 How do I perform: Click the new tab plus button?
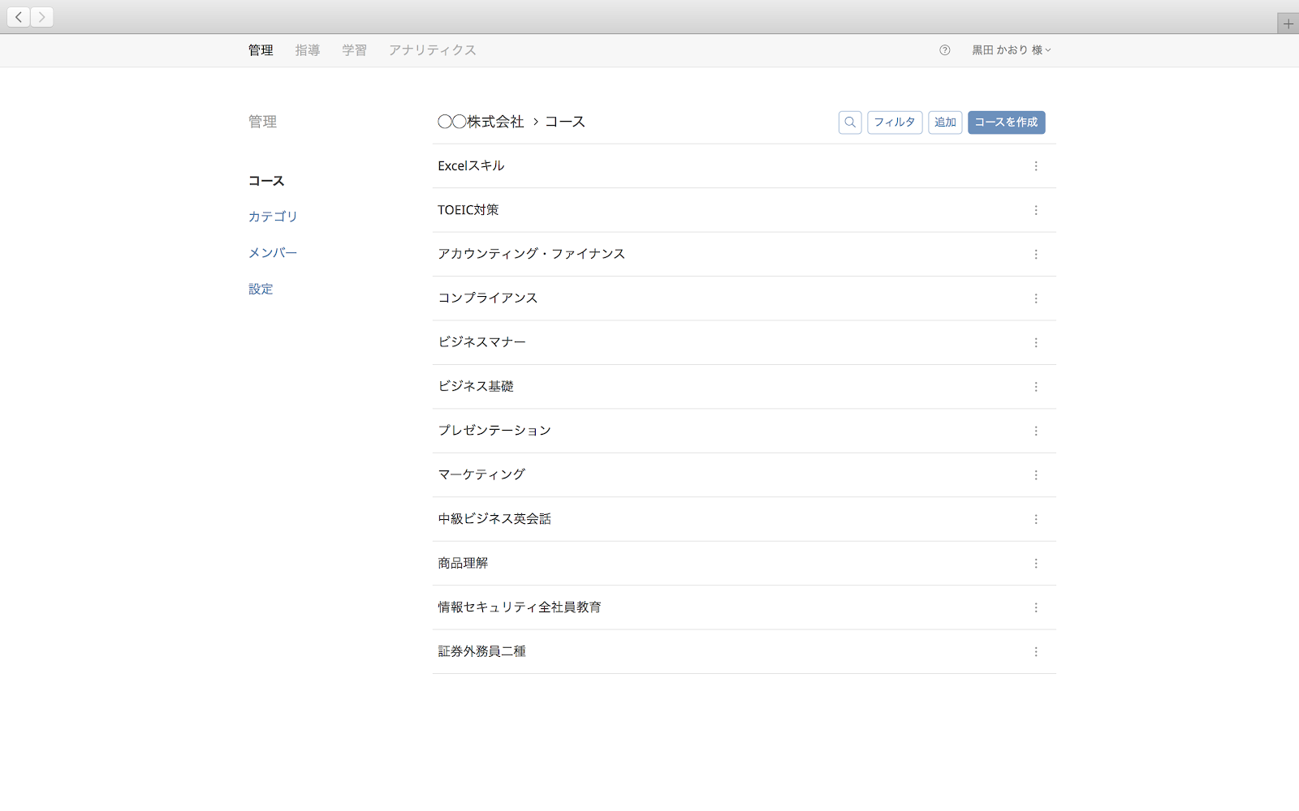1288,24
